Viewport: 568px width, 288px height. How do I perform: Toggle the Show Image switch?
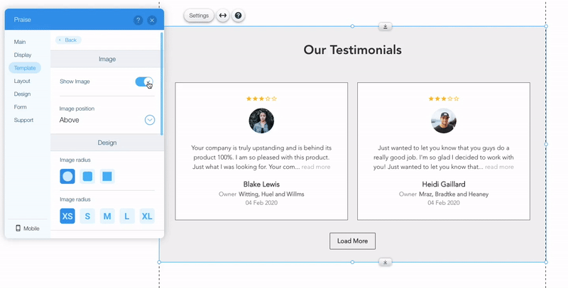coord(144,82)
